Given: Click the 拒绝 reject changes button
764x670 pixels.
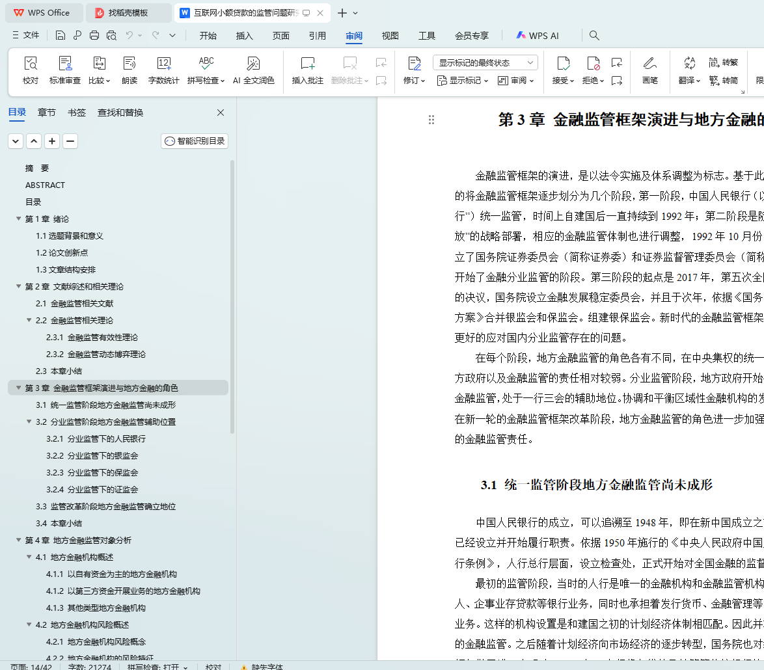Looking at the screenshot, I should click(593, 70).
